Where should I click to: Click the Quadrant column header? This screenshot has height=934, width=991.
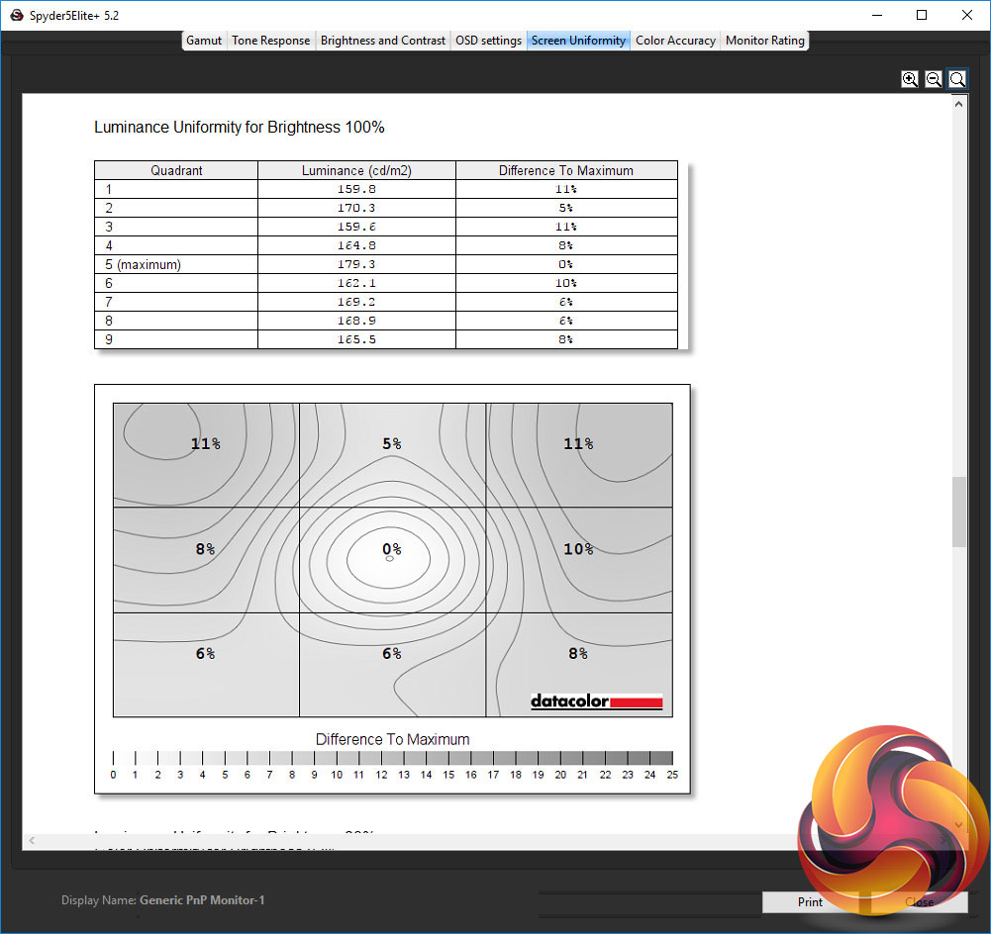click(x=176, y=170)
